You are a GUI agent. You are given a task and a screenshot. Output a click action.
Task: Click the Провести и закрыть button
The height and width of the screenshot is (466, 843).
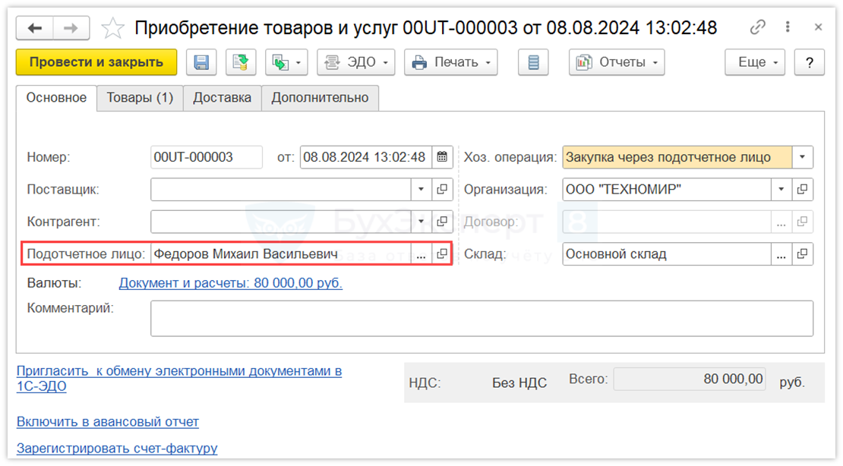(96, 62)
